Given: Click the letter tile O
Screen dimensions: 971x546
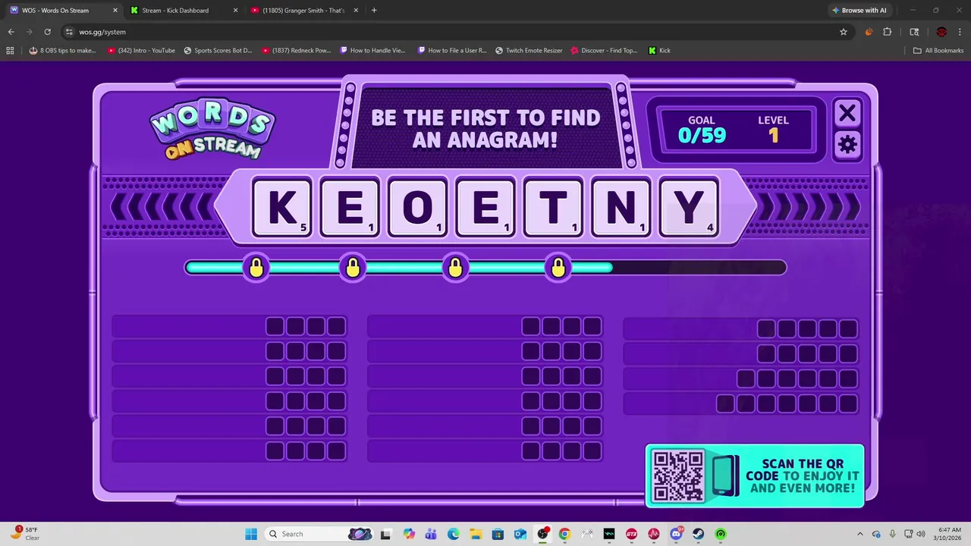Looking at the screenshot, I should [417, 208].
